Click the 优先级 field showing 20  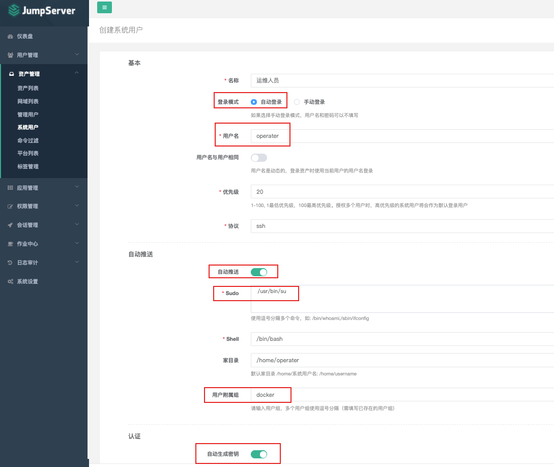pos(402,192)
